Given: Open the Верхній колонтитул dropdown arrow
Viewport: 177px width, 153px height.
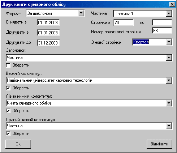Looking at the screenshot, I should pyautogui.click(x=169, y=80).
